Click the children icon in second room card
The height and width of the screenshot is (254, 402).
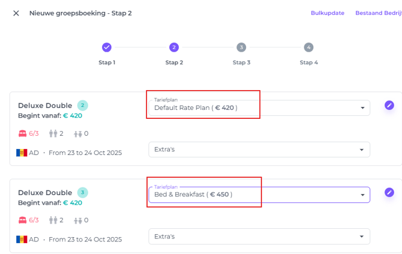[x=78, y=220]
